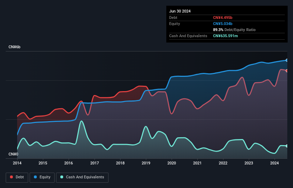Select the 2024 x-axis label

(x=274, y=163)
